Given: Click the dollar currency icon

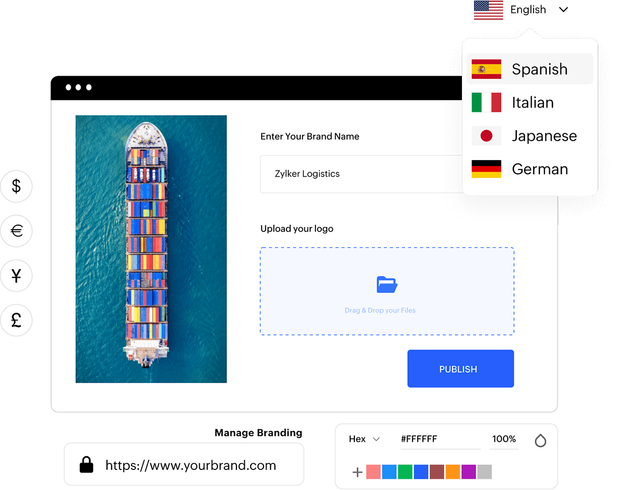Looking at the screenshot, I should 16,186.
